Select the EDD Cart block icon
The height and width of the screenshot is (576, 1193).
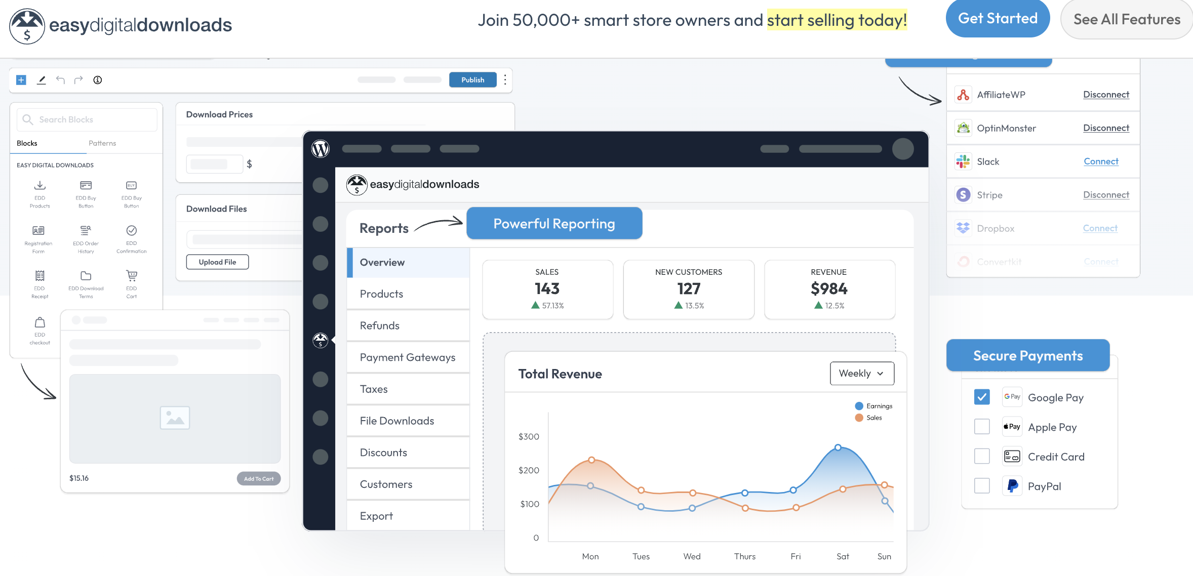[132, 276]
